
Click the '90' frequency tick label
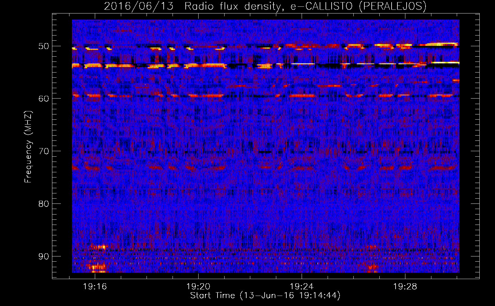pyautogui.click(x=43, y=256)
